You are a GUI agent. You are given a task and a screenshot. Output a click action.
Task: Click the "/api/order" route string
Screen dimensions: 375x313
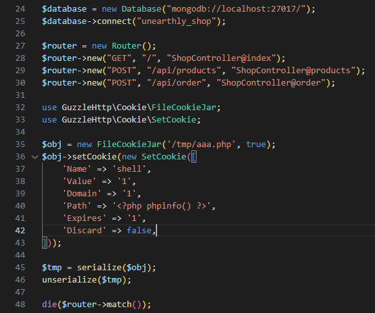pos(177,83)
